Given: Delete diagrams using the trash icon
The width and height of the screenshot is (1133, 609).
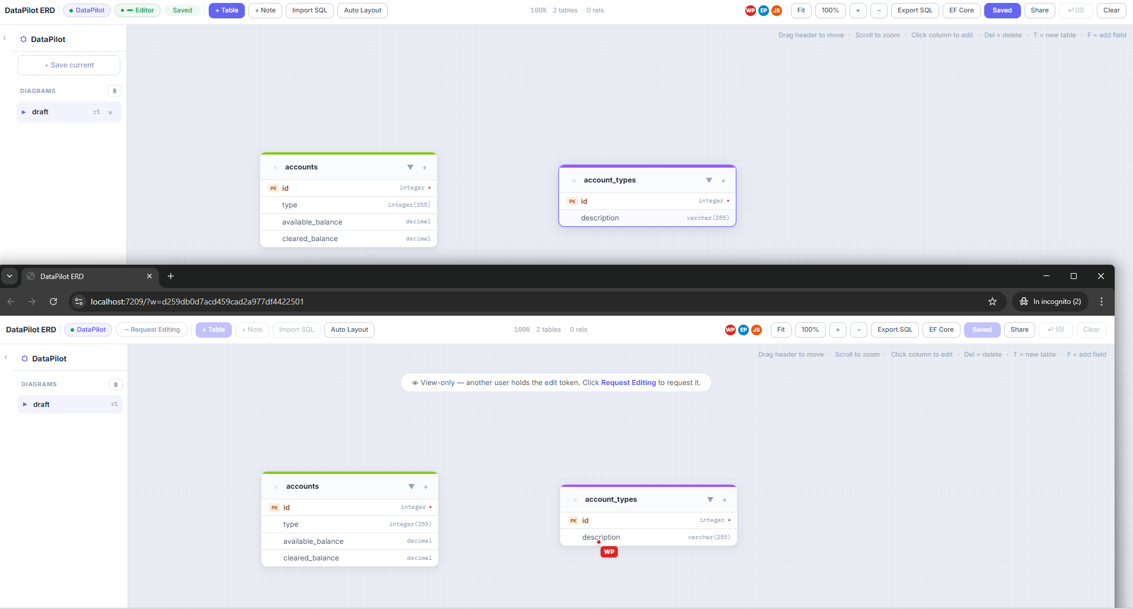Looking at the screenshot, I should [x=115, y=91].
